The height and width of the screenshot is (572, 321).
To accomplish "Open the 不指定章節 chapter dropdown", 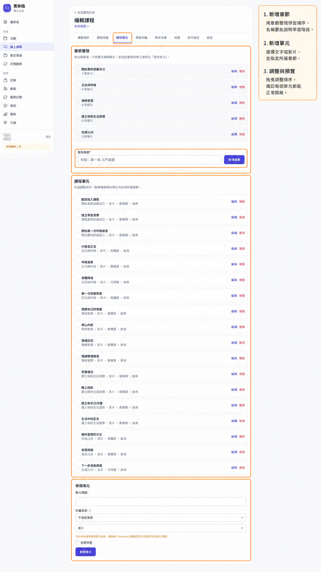I will coord(160,518).
